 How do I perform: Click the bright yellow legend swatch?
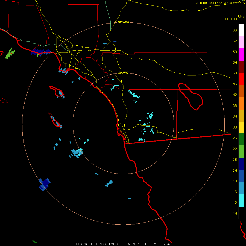(x=241, y=127)
